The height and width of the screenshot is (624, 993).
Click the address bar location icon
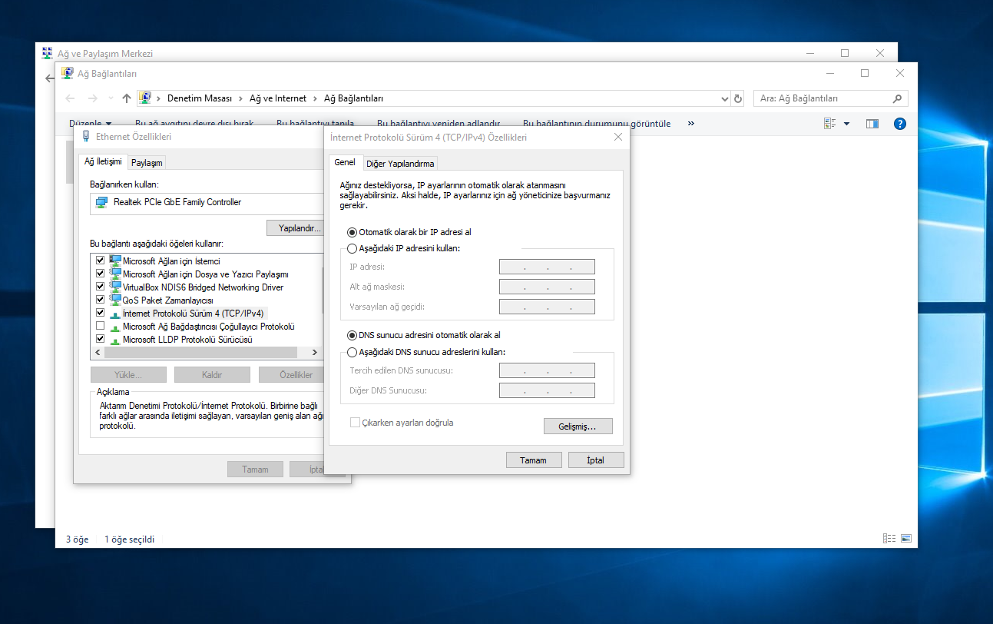[145, 98]
